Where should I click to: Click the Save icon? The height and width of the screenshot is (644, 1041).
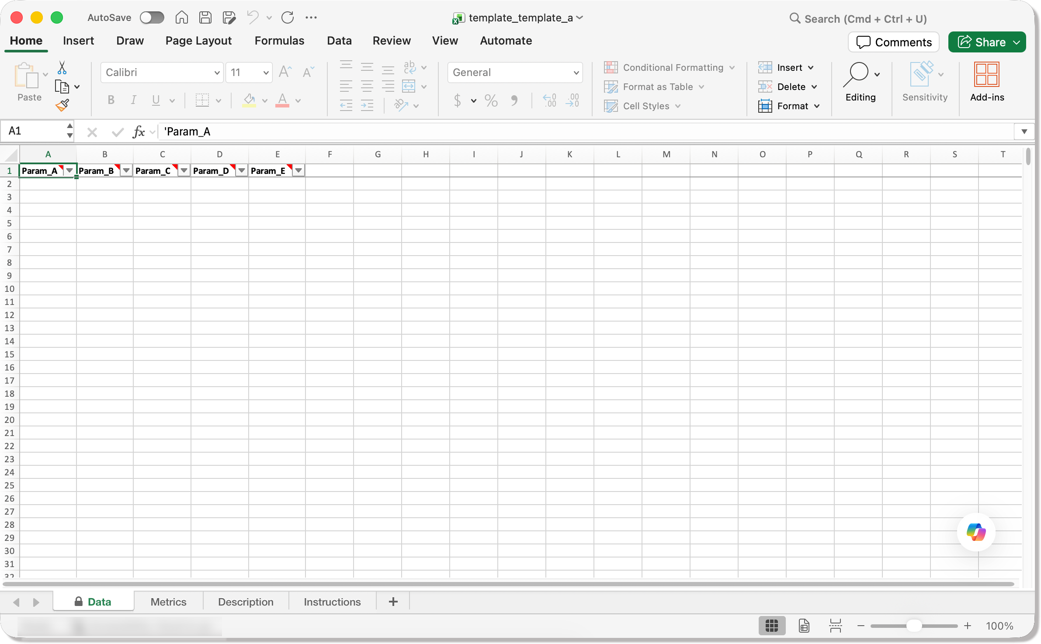click(205, 17)
